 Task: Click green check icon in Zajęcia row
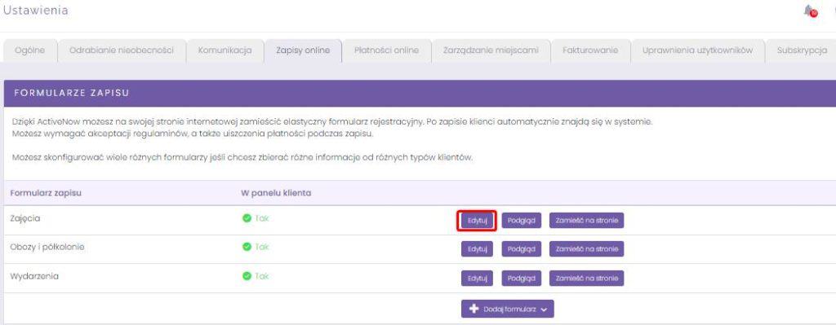pyautogui.click(x=247, y=218)
